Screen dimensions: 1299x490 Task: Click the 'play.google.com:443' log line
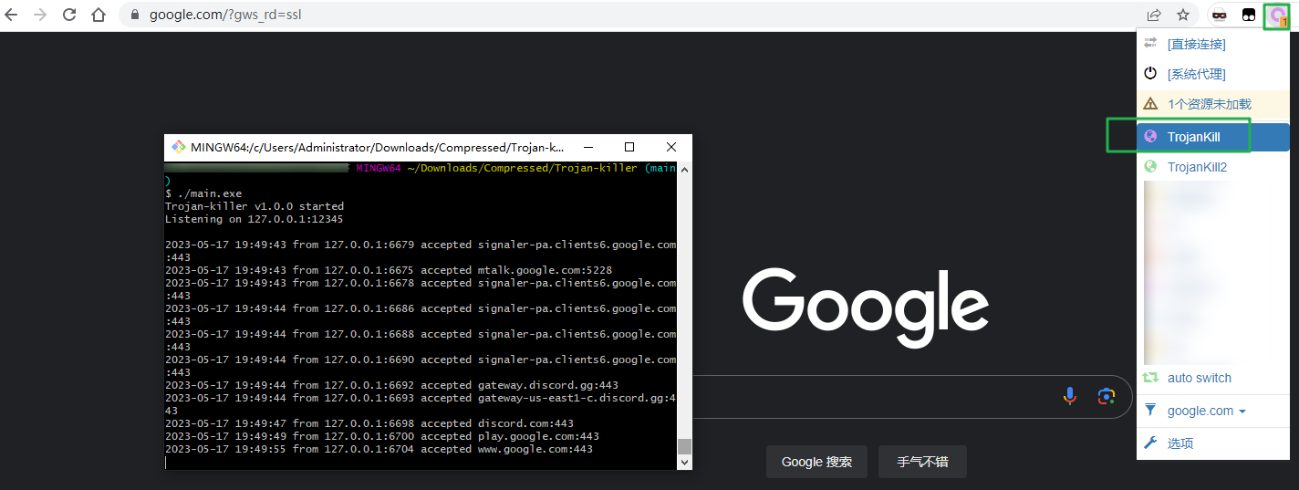[382, 436]
